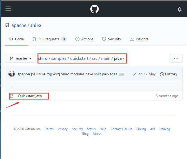
Task: Open the apache owner link
Action: click(19, 25)
